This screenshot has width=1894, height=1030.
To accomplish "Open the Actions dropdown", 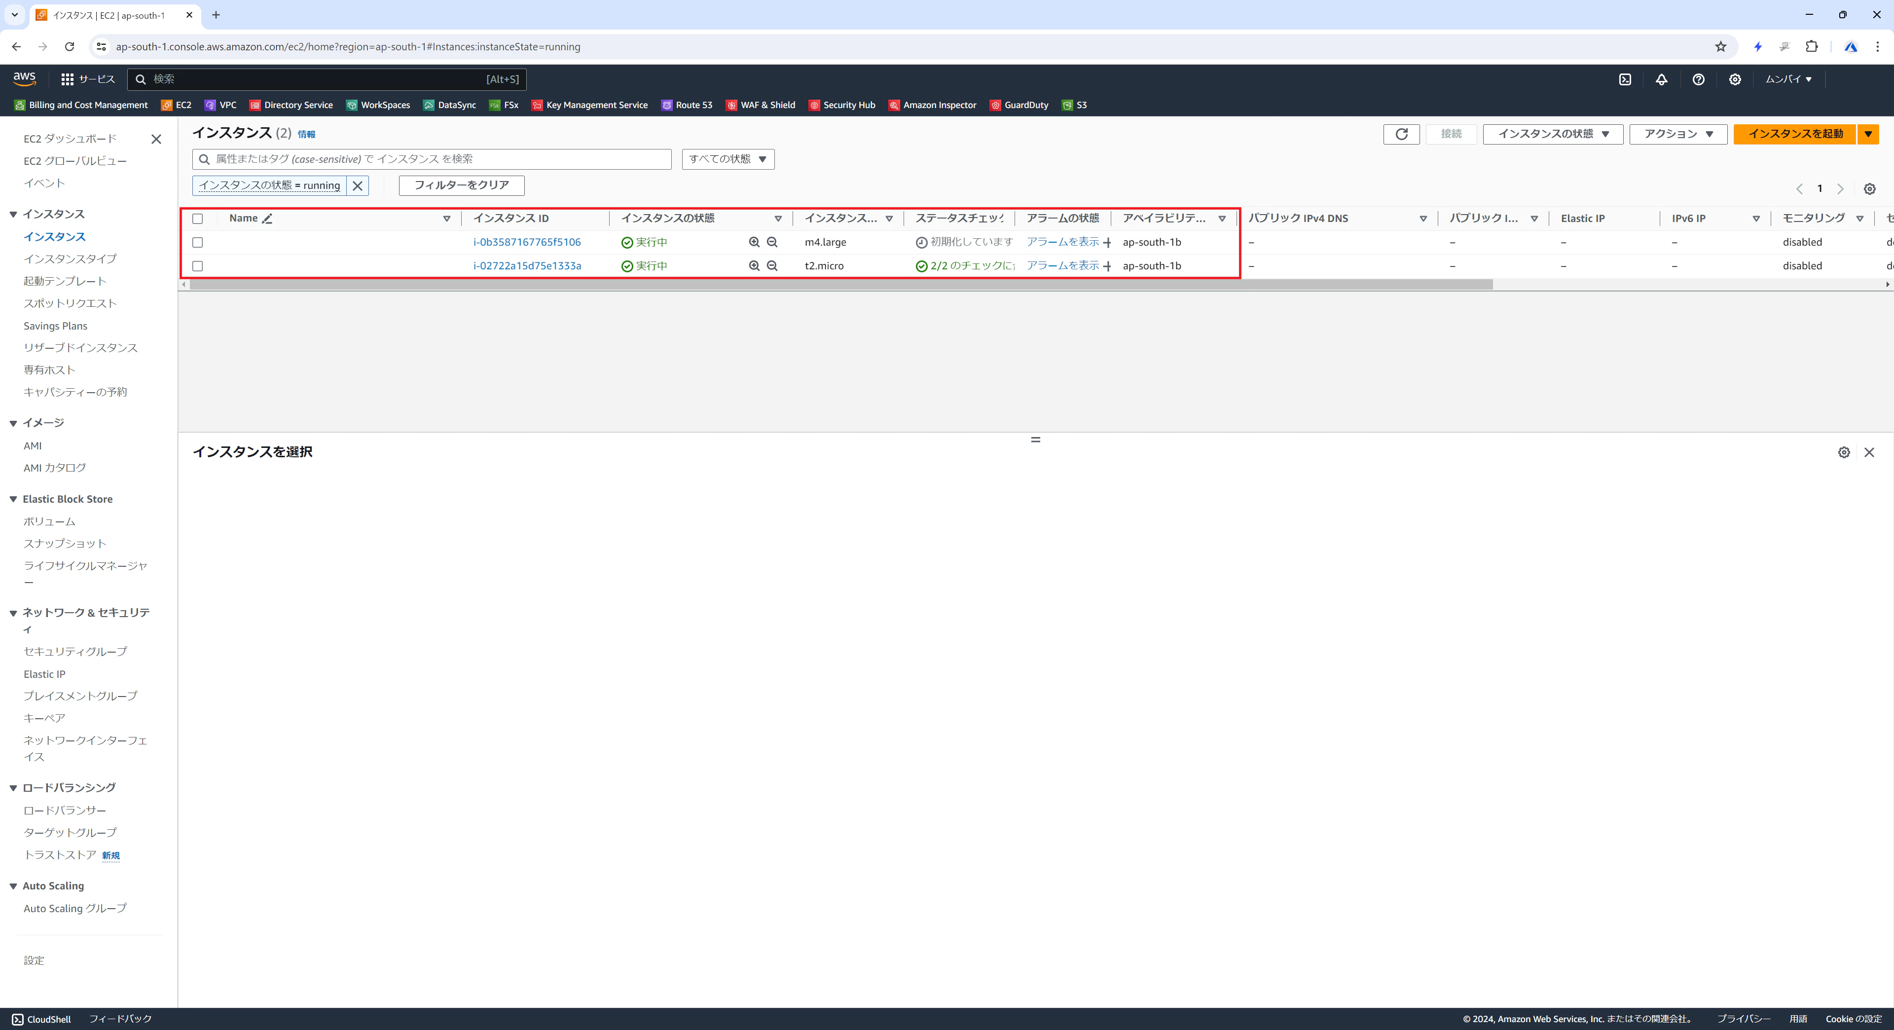I will (1678, 134).
